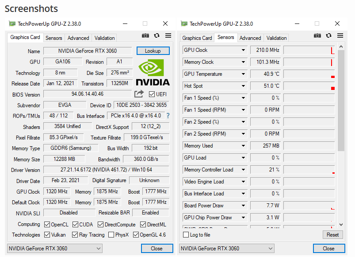Screen dimensions: 355x257
Task: Toggle the OpenGL 4.6 checkbox
Action: point(136,234)
